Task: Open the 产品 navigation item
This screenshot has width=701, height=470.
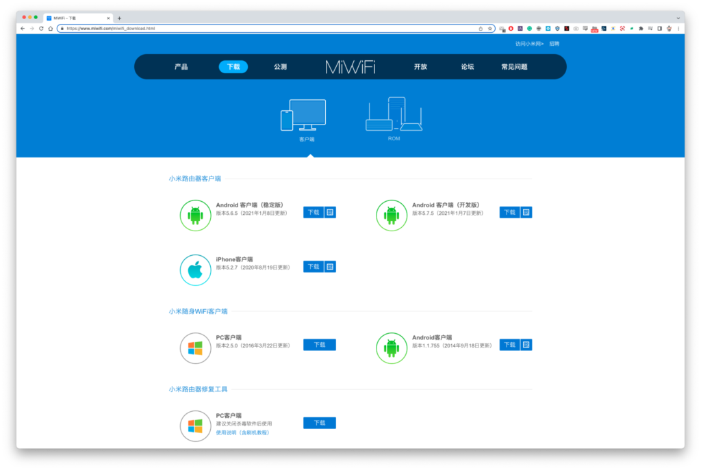Action: point(181,67)
